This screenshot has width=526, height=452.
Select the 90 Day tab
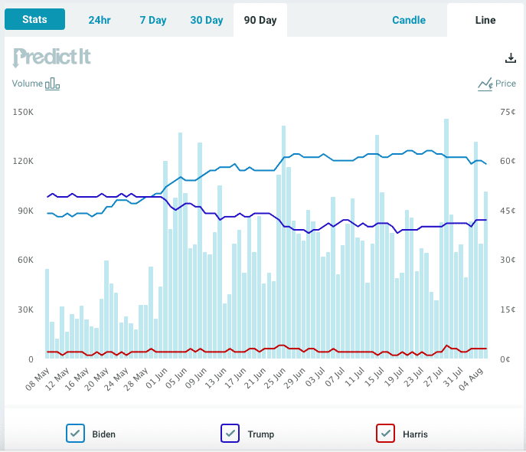tap(260, 20)
